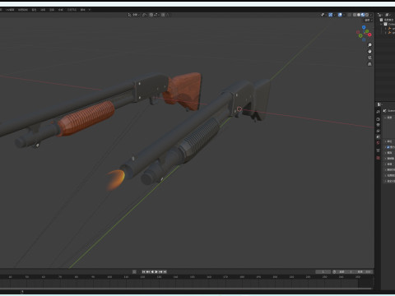Click the pan view hand icon
This screenshot has width=395, height=296.
369,51
